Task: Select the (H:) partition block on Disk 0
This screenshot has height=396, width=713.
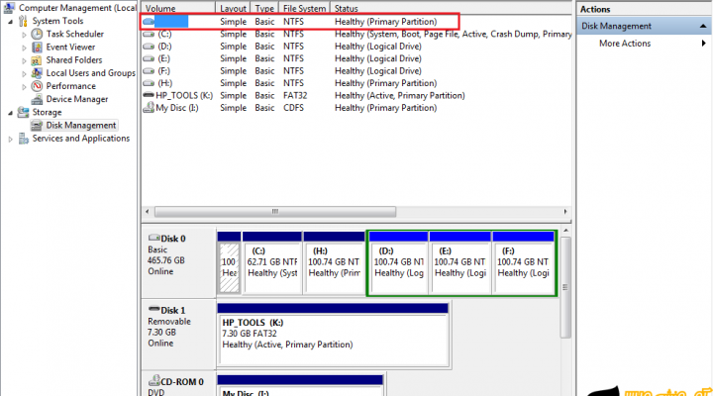Action: coord(334,262)
